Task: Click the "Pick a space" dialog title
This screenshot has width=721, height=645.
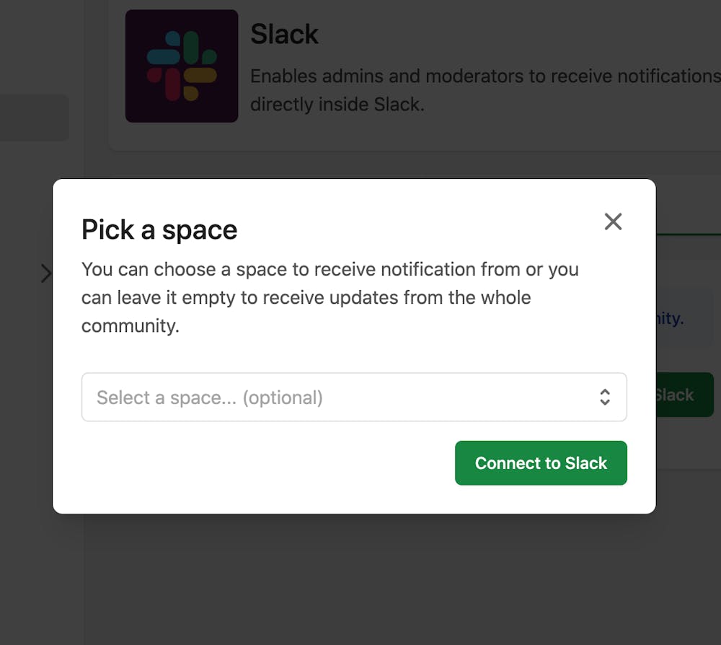Action: 159,229
